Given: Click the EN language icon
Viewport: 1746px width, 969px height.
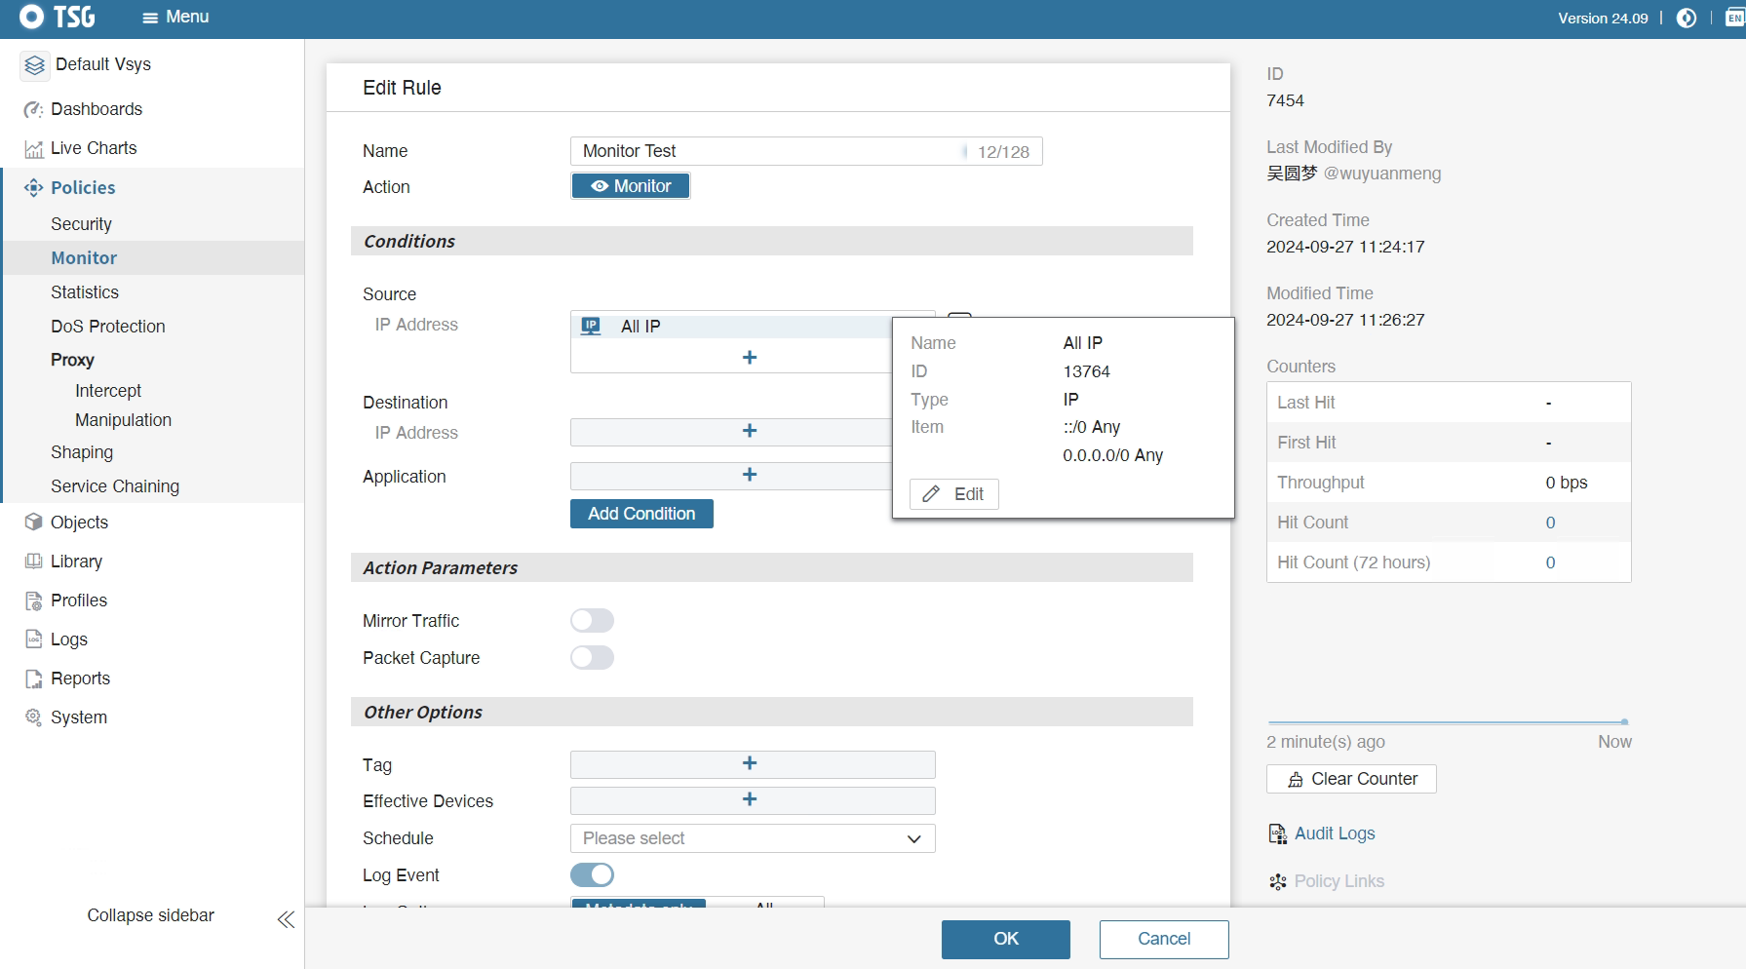Looking at the screenshot, I should tap(1733, 19).
